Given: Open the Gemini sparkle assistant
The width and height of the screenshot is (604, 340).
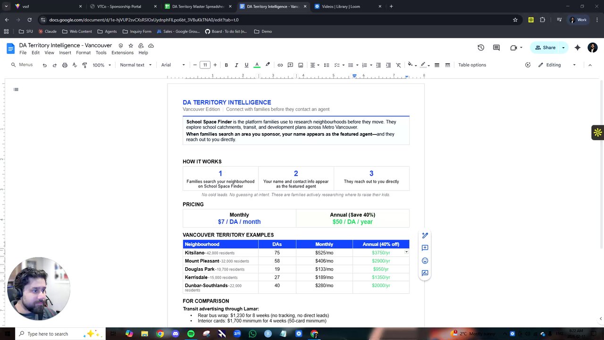Looking at the screenshot, I should pos(578,48).
